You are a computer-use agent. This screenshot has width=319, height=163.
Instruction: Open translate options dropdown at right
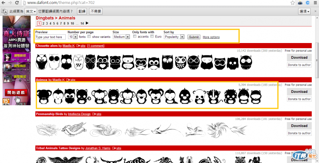pyautogui.click(x=304, y=12)
